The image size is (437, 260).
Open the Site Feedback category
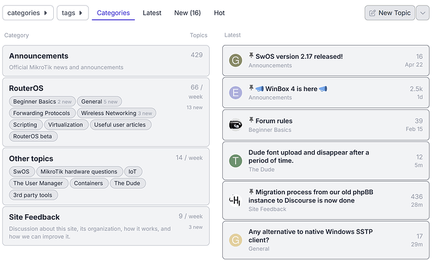(x=34, y=217)
